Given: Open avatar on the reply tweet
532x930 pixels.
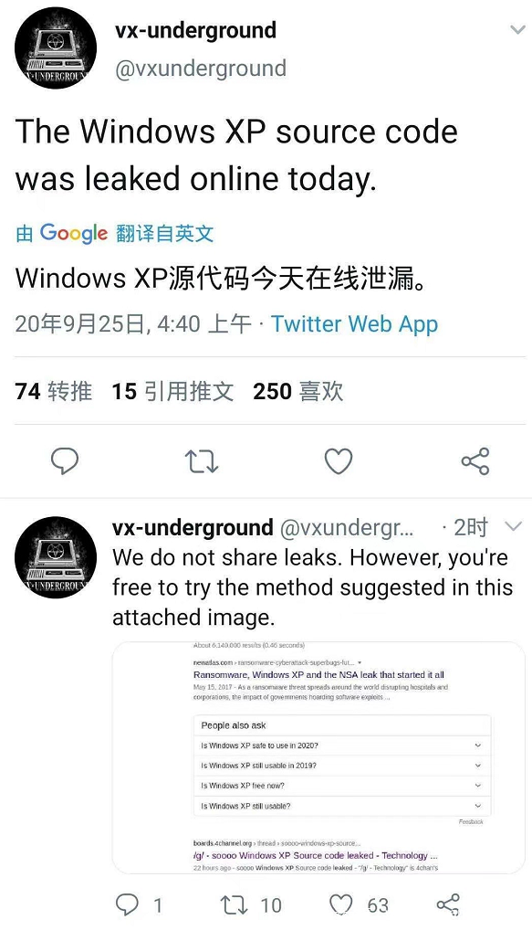Looking at the screenshot, I should 56,557.
